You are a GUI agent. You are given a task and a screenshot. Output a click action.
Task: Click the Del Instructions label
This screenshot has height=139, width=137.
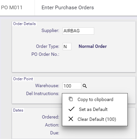tap(42, 93)
